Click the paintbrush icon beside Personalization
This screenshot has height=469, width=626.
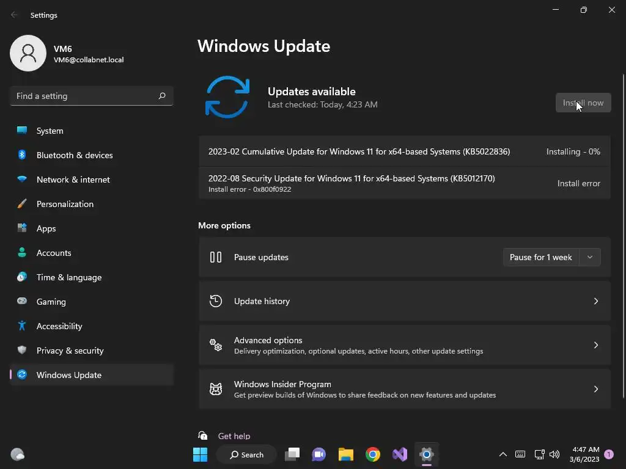(x=22, y=204)
